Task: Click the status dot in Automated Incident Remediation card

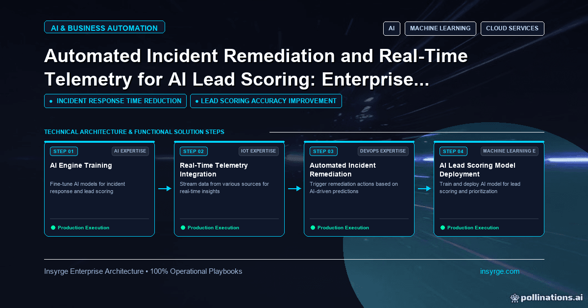Action: coord(313,227)
